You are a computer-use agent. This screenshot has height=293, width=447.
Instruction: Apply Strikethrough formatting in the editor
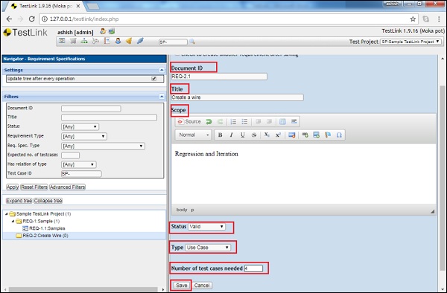[254, 135]
